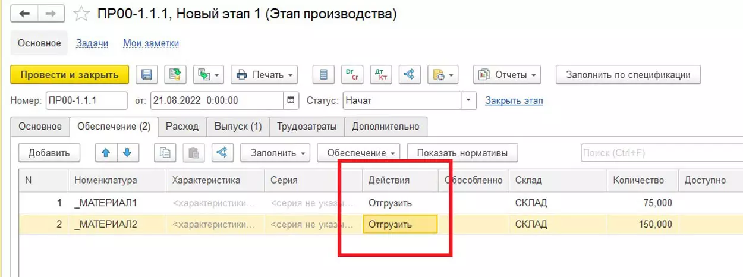The image size is (743, 277).
Task: Click the post document icon
Action: pos(175,75)
